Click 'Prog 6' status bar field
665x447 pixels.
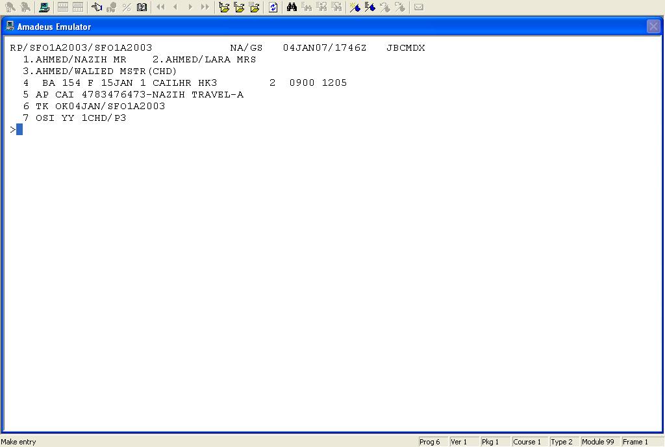point(433,442)
